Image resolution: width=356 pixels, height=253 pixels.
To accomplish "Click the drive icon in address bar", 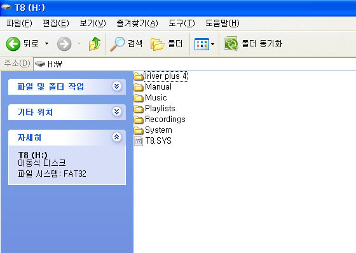I will [x=40, y=64].
